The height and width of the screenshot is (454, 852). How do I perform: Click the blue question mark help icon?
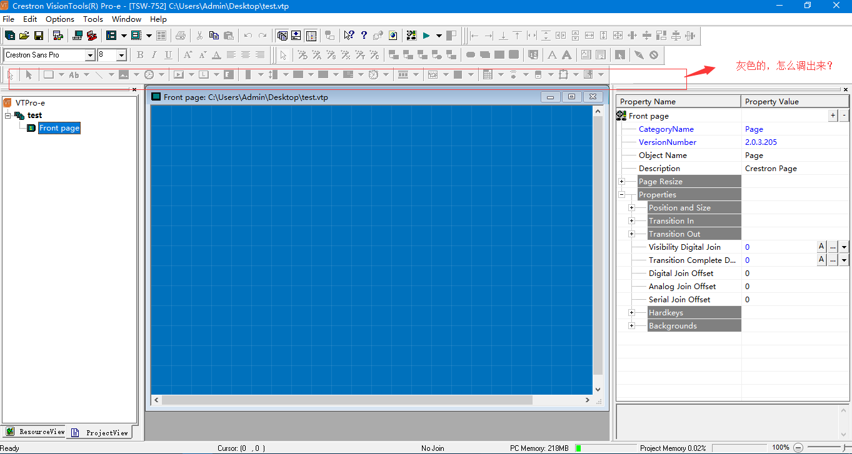pyautogui.click(x=364, y=36)
